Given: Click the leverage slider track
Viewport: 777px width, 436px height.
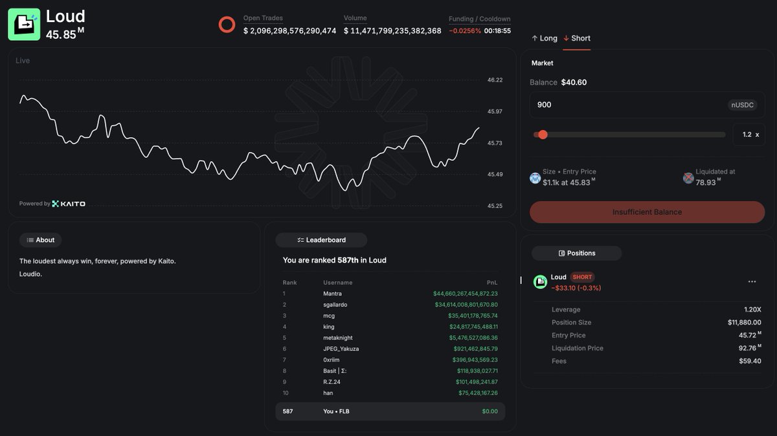Looking at the screenshot, I should point(629,135).
